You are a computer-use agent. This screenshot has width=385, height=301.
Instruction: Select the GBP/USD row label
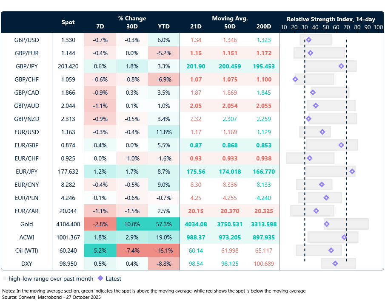(27, 40)
